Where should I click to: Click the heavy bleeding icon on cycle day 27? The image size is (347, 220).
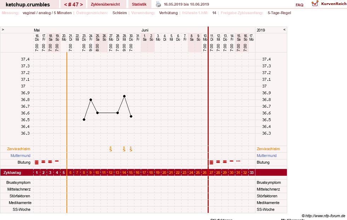[211, 162]
